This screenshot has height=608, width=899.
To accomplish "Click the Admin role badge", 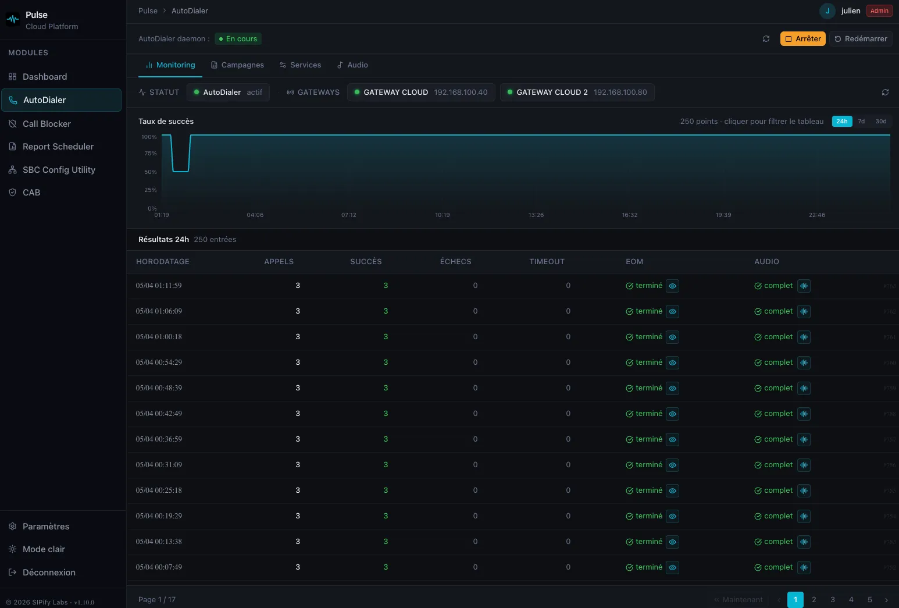I will [879, 10].
